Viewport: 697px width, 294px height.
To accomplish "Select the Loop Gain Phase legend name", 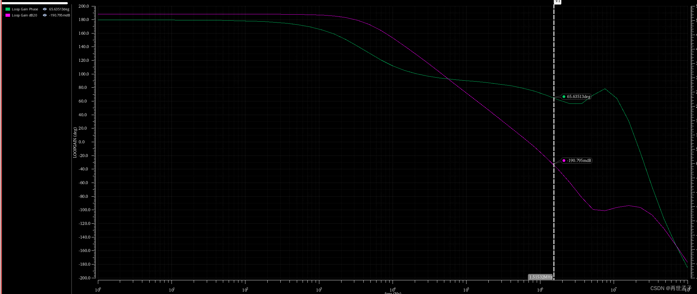I will 25,9.
